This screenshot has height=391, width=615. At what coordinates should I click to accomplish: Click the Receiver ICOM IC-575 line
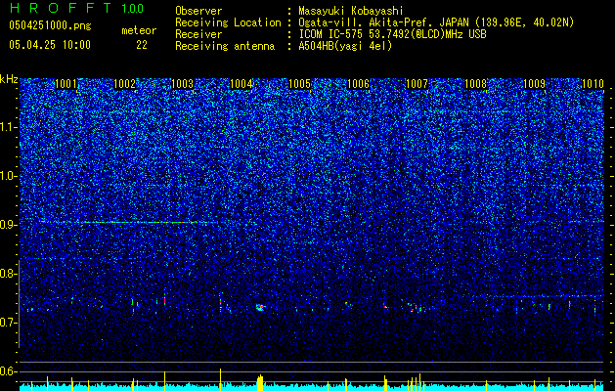(x=330, y=34)
